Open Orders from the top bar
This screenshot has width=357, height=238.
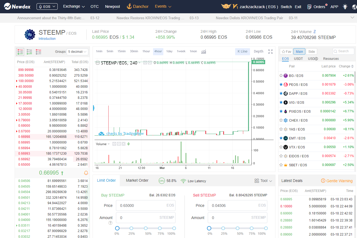[316, 7]
